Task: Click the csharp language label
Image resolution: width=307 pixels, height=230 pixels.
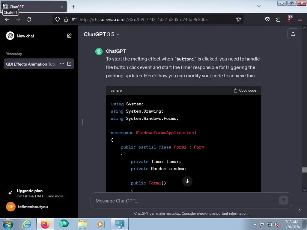Action: tap(116, 90)
